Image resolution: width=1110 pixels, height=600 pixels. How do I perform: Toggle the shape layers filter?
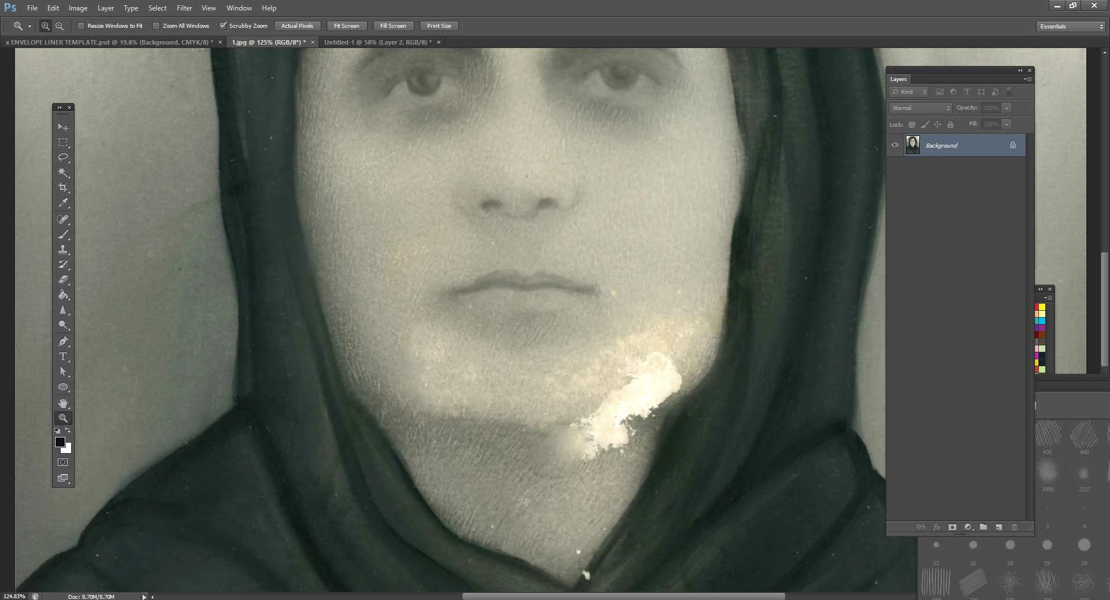coord(981,92)
